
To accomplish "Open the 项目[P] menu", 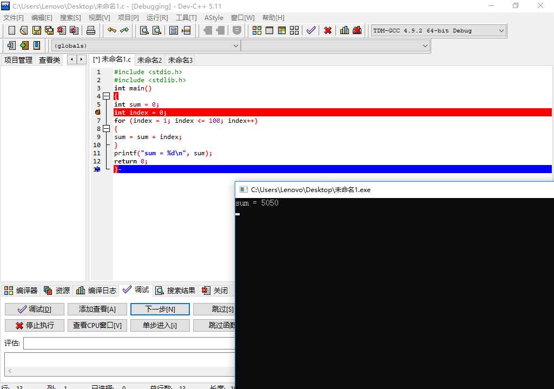I will [x=128, y=18].
